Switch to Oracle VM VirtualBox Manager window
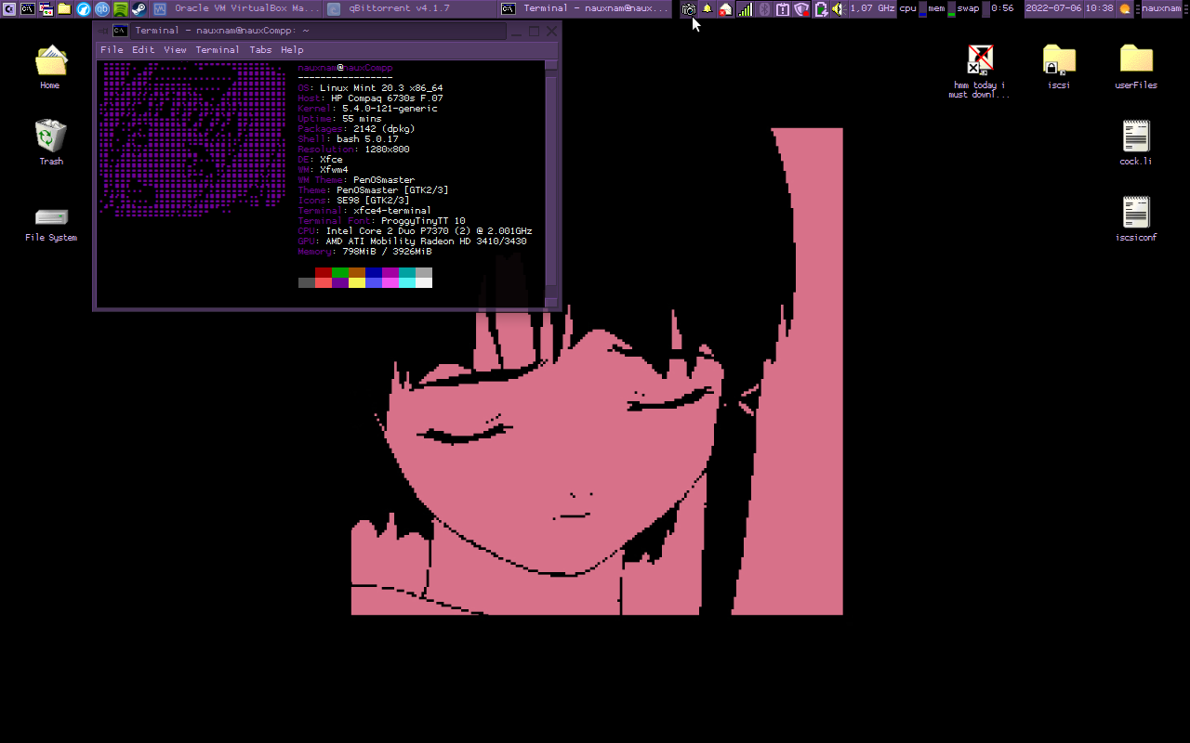 pos(236,8)
